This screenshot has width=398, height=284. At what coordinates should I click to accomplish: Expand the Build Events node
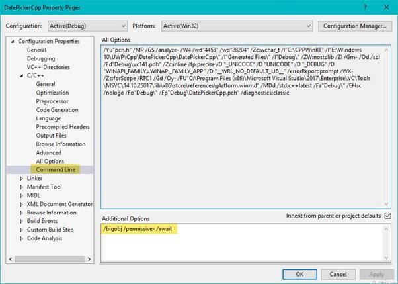(x=22, y=221)
